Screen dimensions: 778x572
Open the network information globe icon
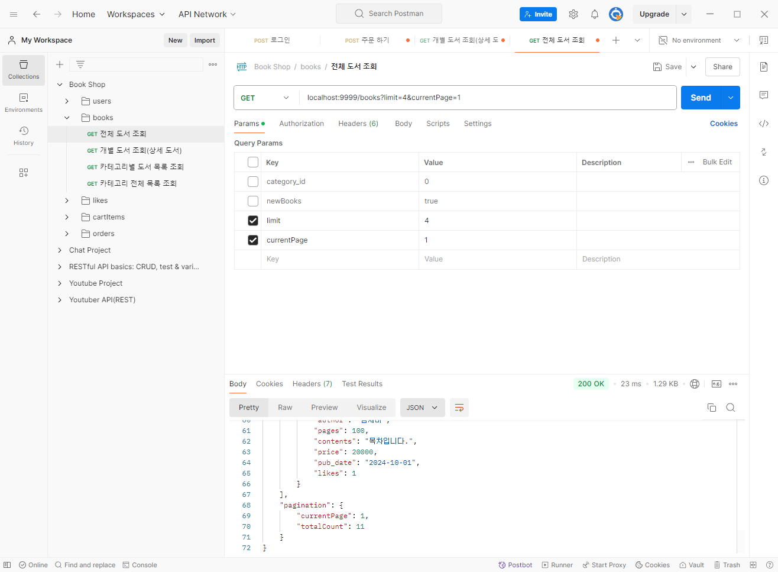point(695,384)
